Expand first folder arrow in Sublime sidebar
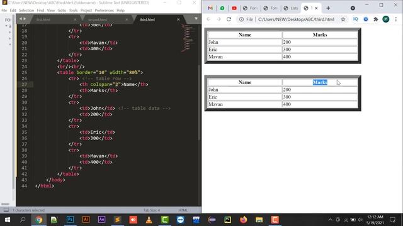This screenshot has width=403, height=226. pos(6,26)
